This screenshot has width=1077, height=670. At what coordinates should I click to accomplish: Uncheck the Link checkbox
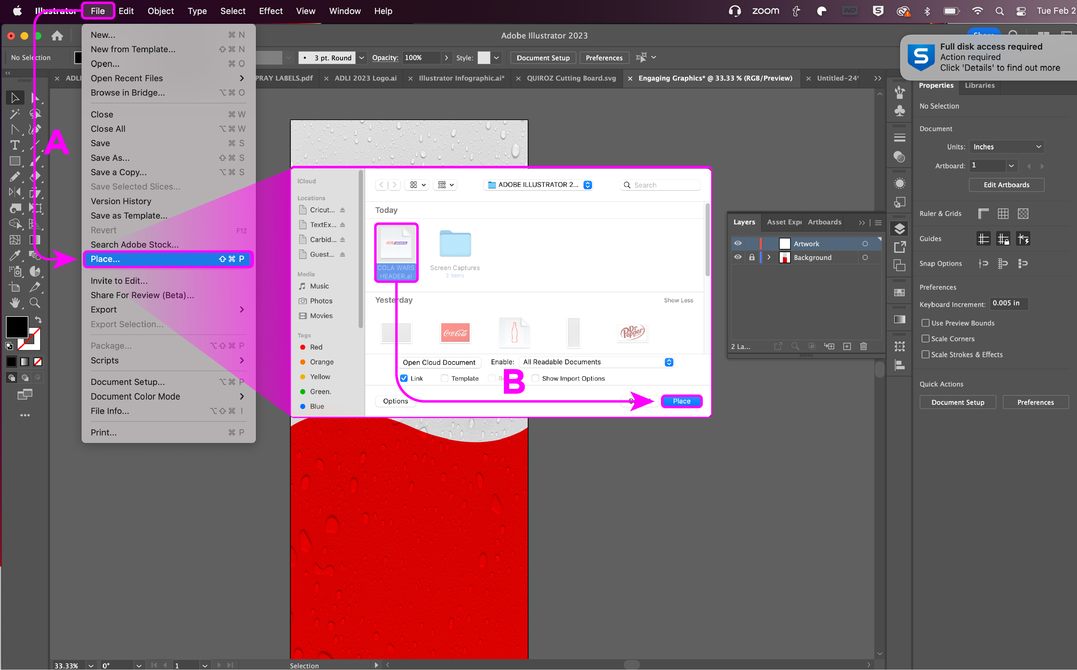click(x=404, y=378)
